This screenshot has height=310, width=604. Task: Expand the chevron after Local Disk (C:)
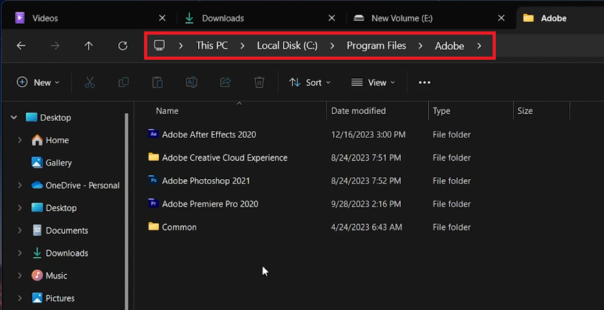point(332,46)
